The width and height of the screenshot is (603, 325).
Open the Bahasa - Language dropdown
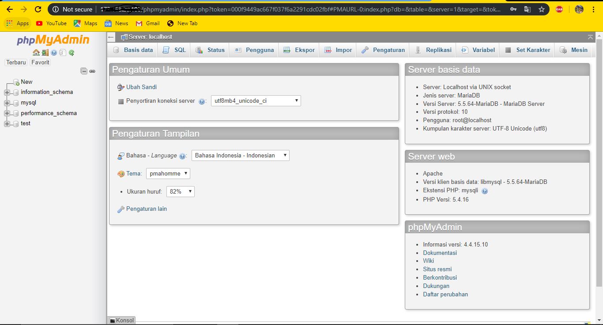(x=240, y=155)
